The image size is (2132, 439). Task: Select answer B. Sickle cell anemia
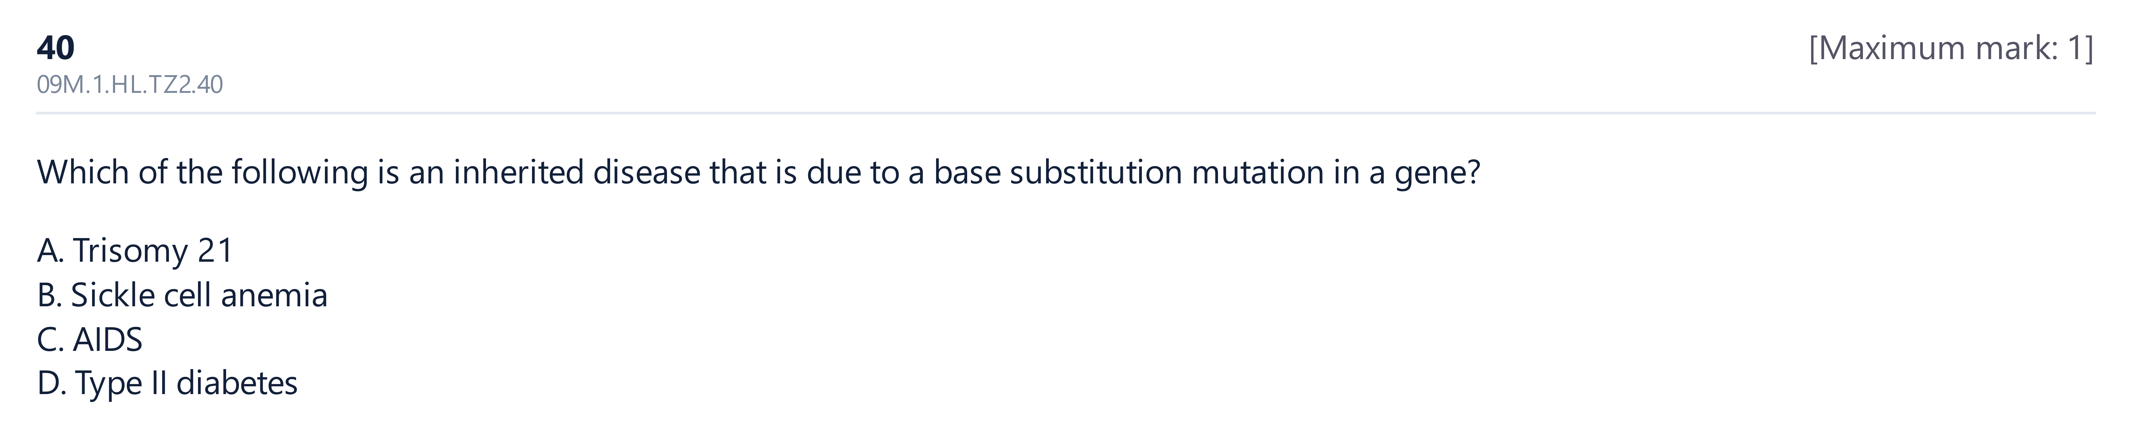coord(182,294)
